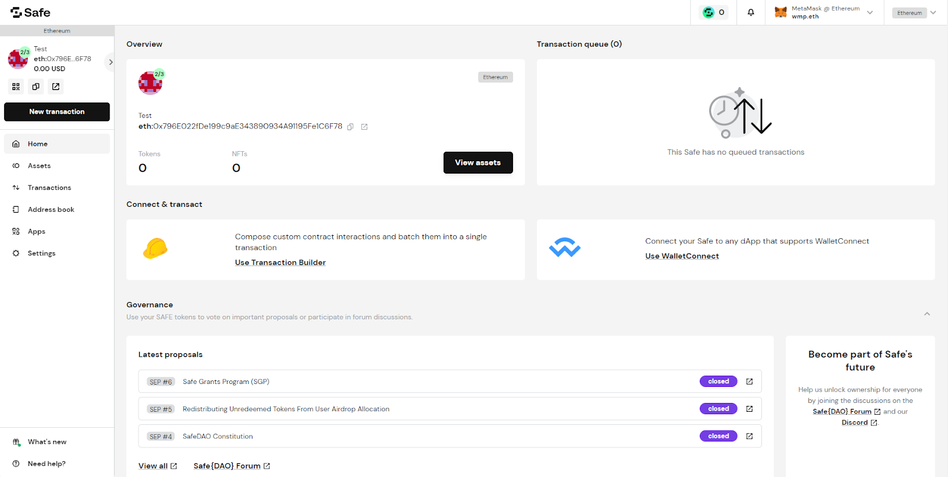Click closed badge on SEP #5
Image resolution: width=948 pixels, height=477 pixels.
point(719,409)
